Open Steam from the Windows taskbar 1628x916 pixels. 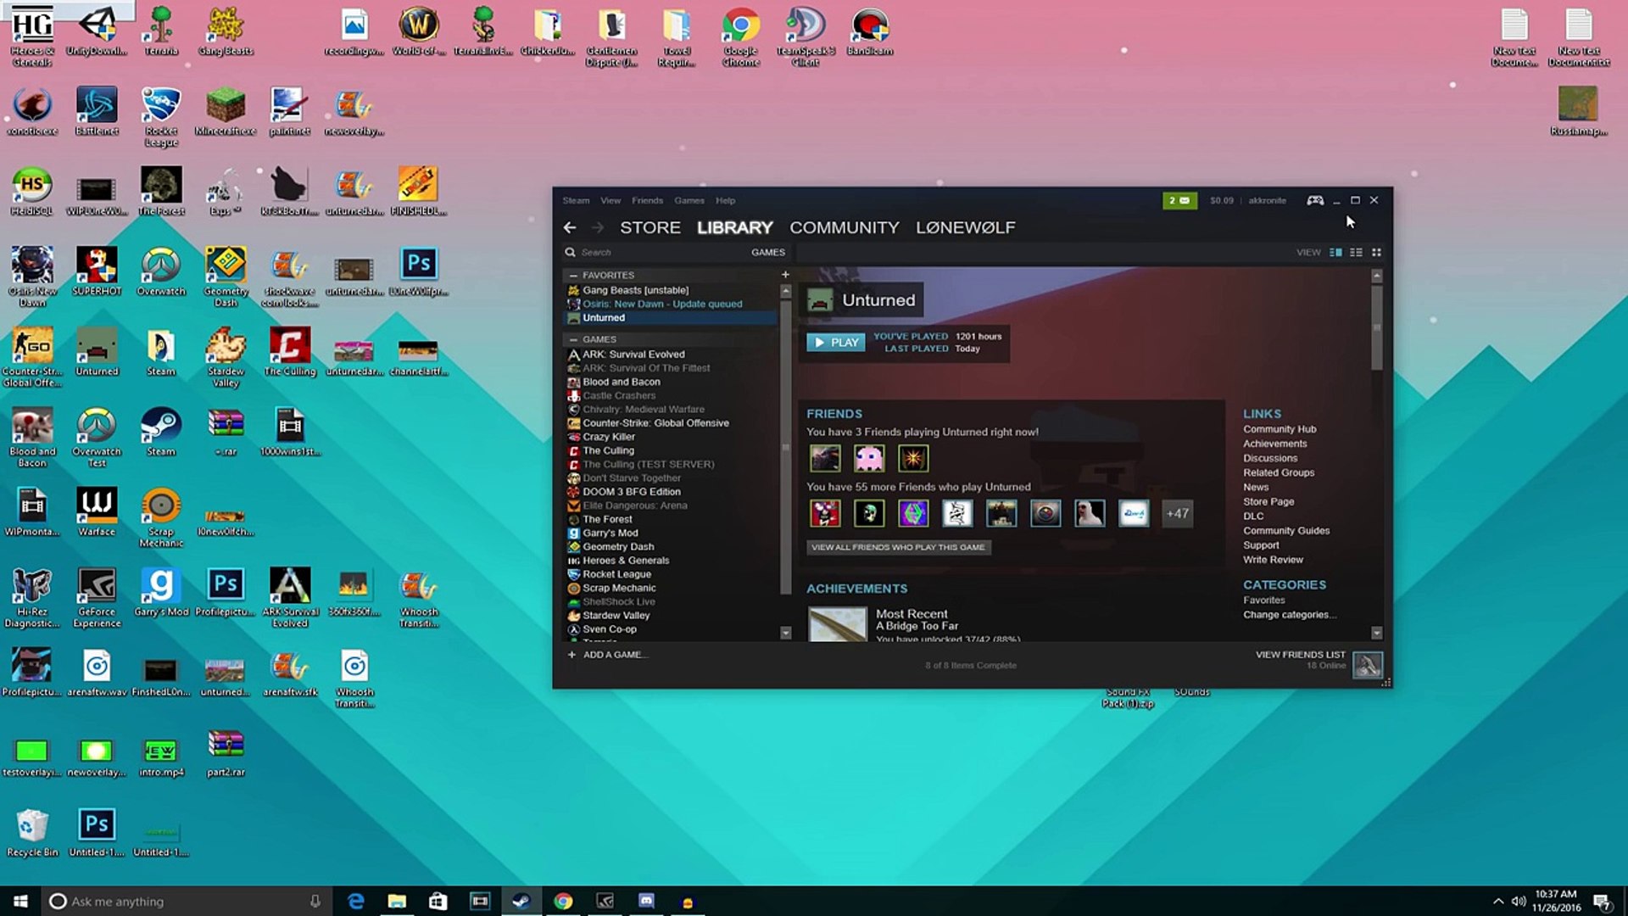(x=521, y=901)
